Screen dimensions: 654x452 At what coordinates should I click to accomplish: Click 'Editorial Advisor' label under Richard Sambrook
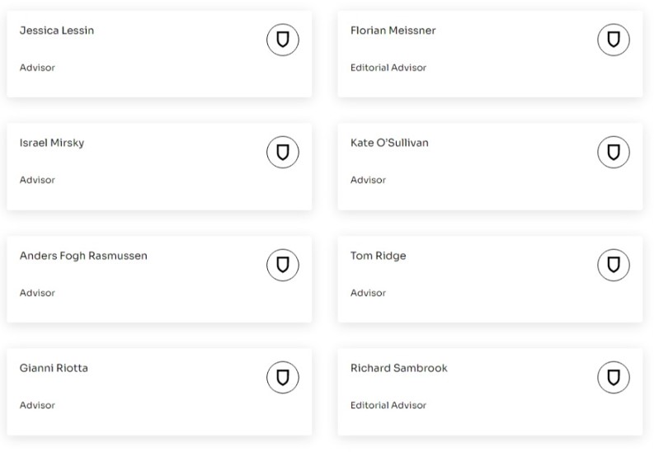click(388, 405)
